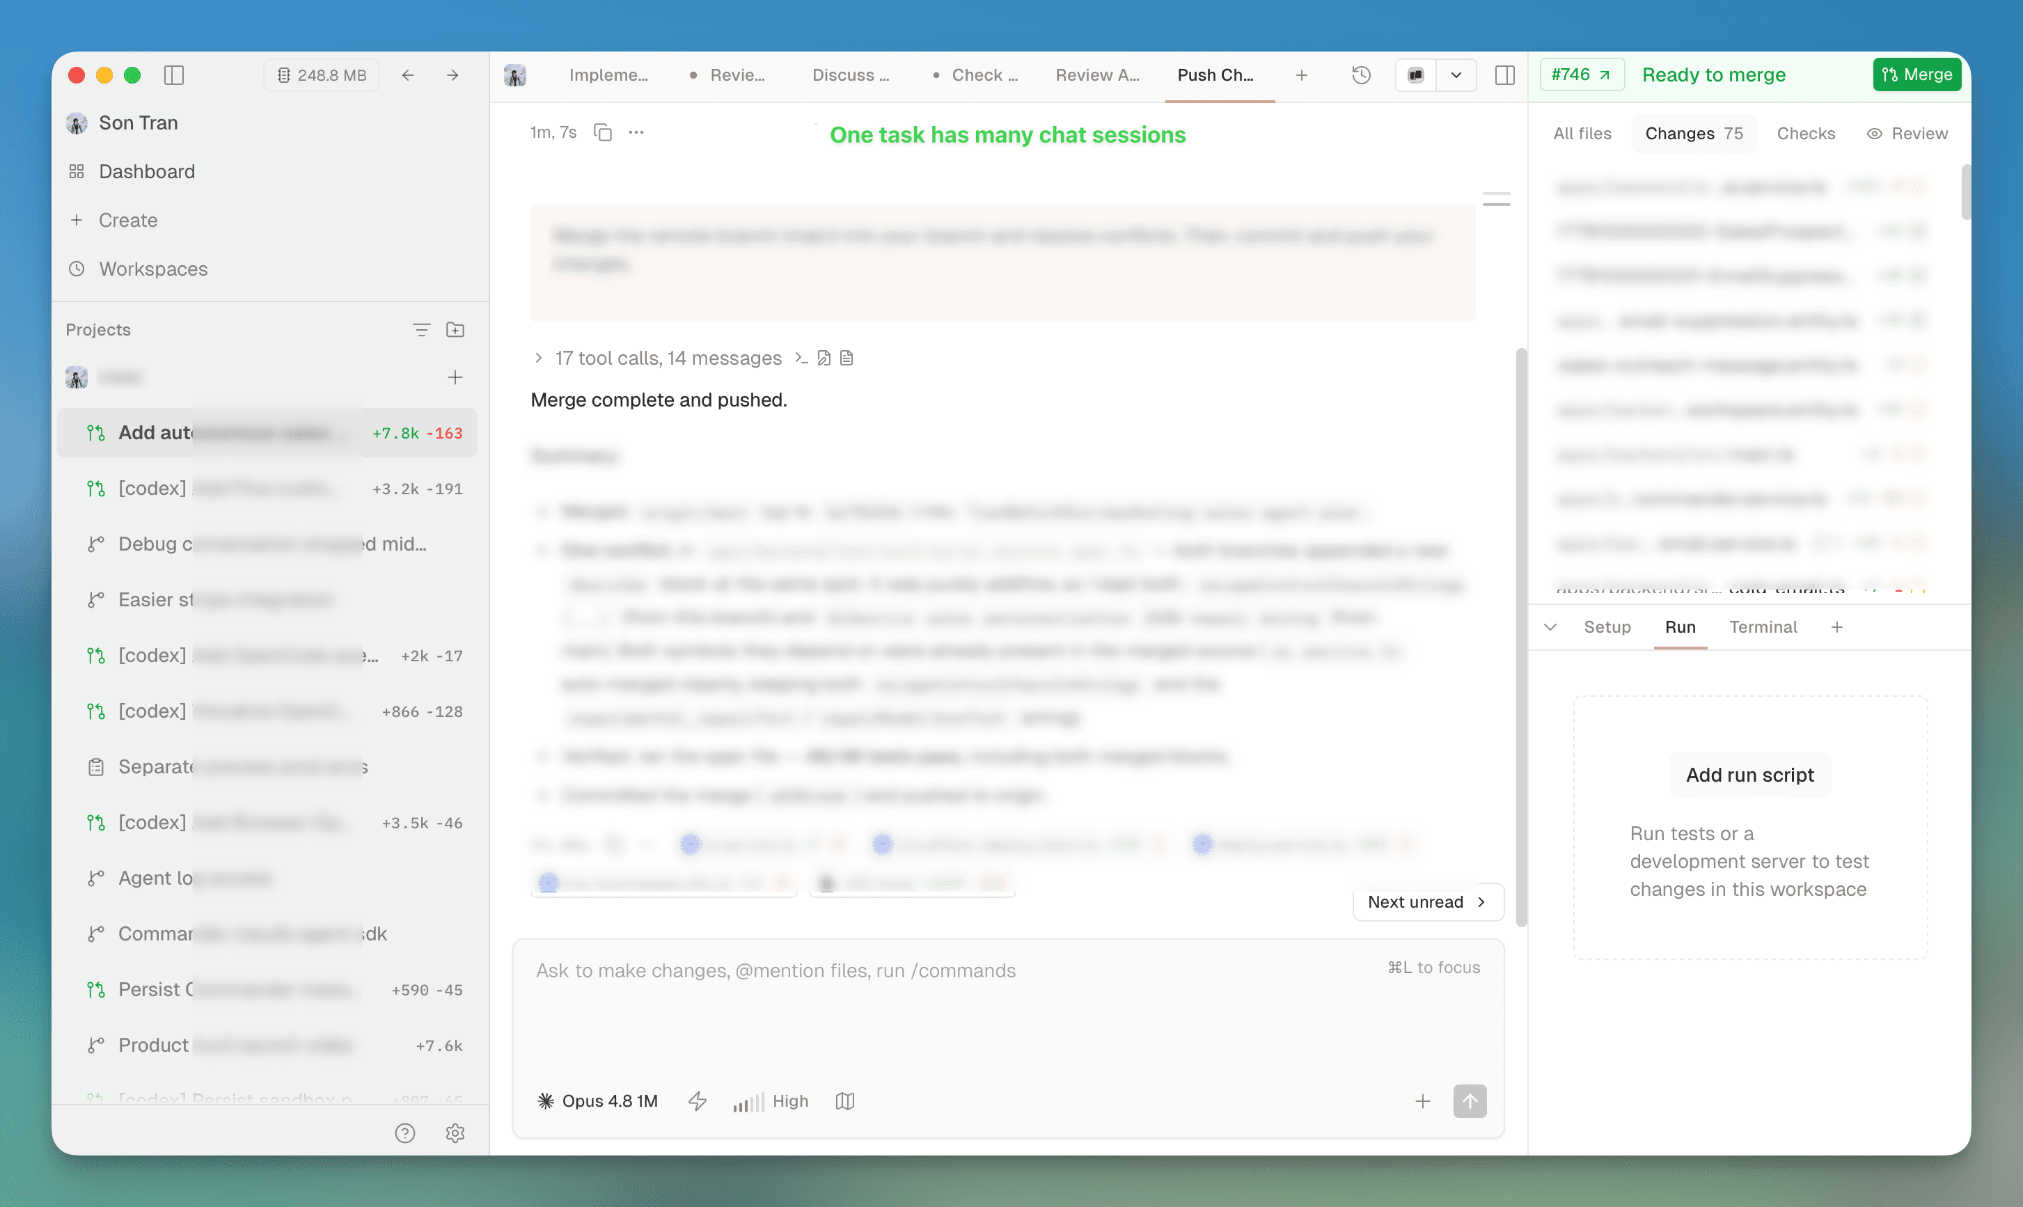The width and height of the screenshot is (2023, 1207).
Task: Go back with the left arrow
Action: [407, 74]
